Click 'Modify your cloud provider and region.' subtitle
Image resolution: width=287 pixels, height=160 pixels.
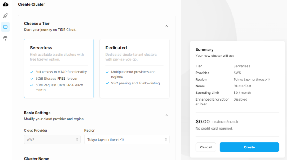tap(54, 119)
